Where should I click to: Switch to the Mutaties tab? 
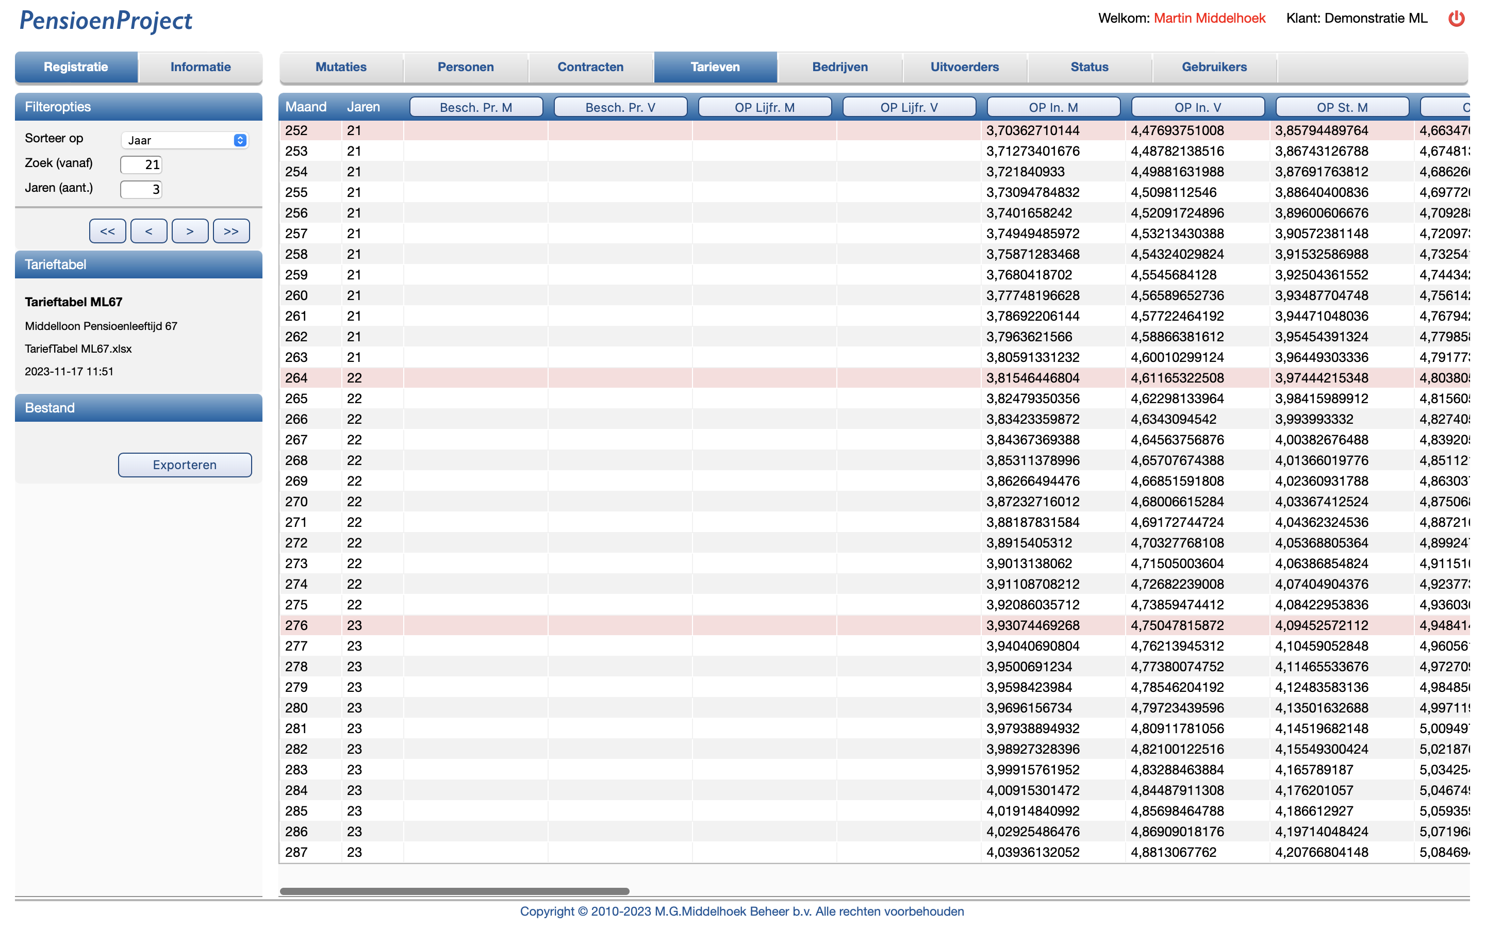click(x=340, y=67)
